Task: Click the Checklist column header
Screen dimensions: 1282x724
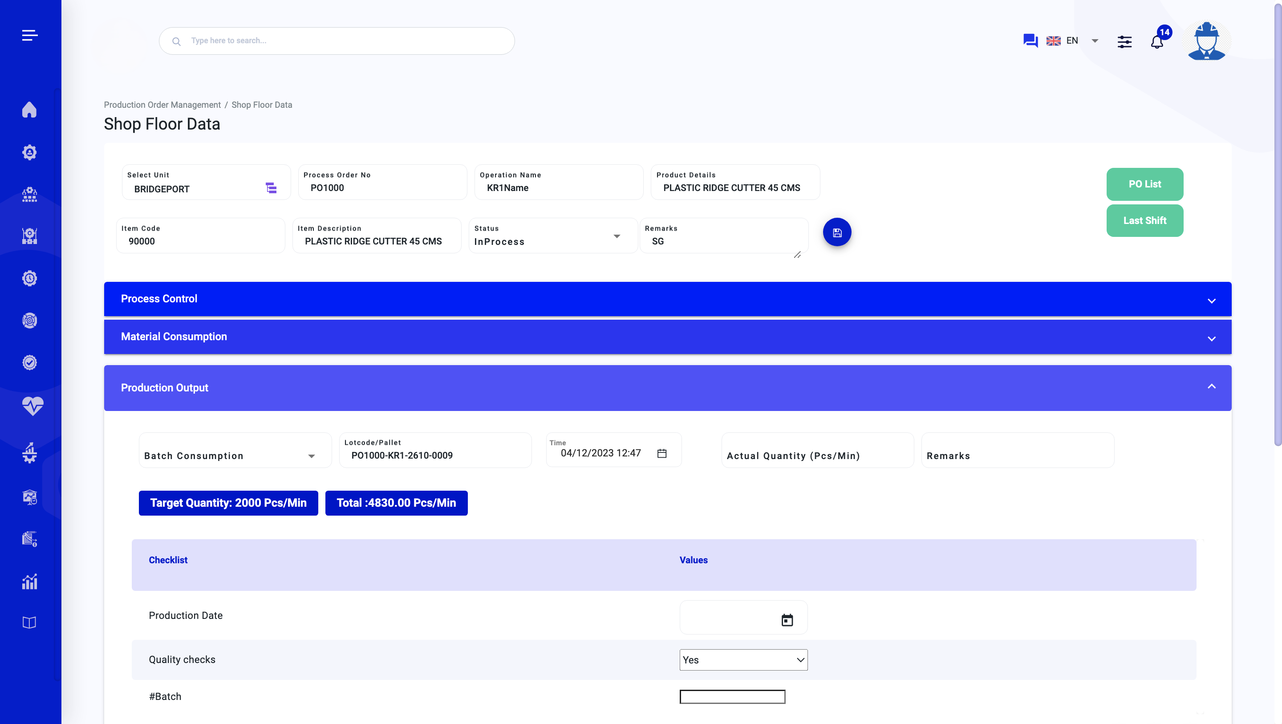Action: [168, 560]
